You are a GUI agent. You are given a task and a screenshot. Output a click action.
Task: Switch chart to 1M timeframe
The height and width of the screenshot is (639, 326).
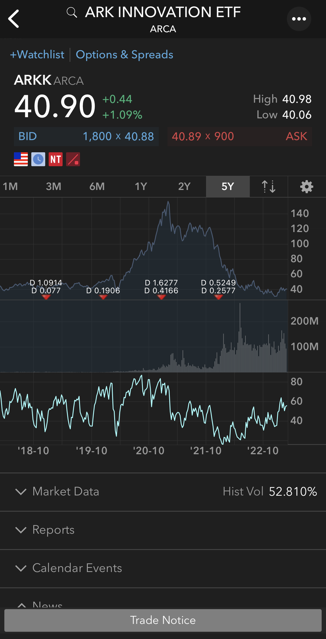[x=10, y=187]
